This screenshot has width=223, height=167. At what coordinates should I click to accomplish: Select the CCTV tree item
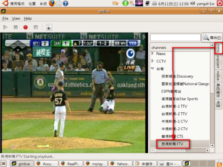pyautogui.click(x=161, y=61)
